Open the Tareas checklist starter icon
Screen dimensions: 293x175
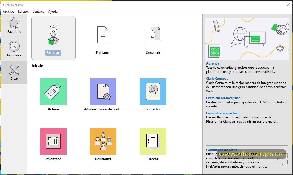tap(153, 141)
